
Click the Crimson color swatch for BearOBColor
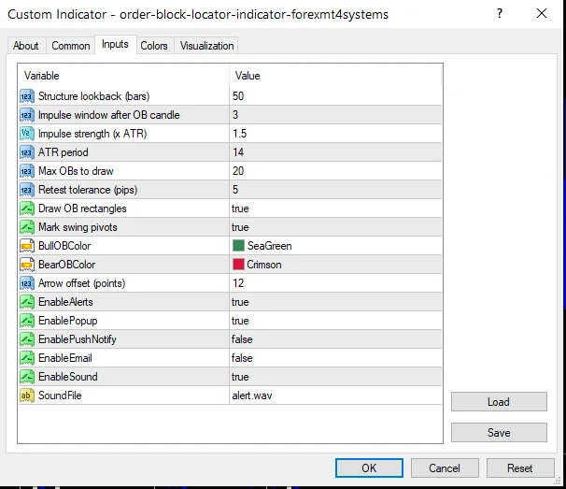pyautogui.click(x=238, y=265)
